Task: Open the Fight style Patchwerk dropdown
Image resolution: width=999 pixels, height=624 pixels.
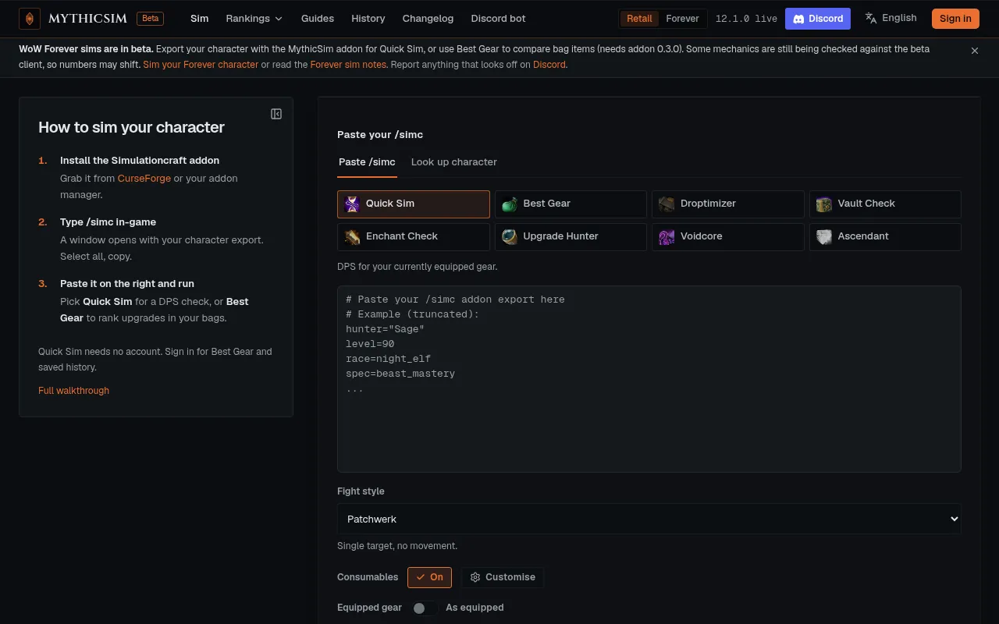Action: click(649, 519)
